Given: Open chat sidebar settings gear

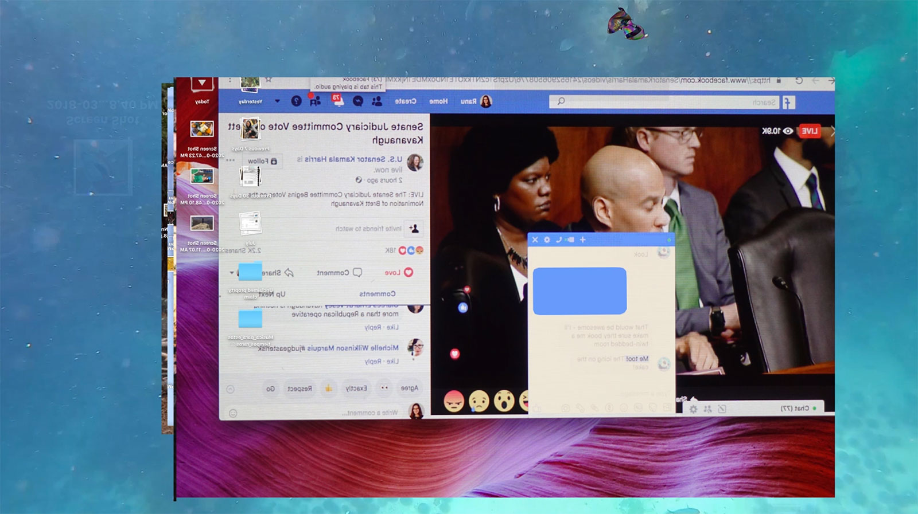Looking at the screenshot, I should click(693, 409).
